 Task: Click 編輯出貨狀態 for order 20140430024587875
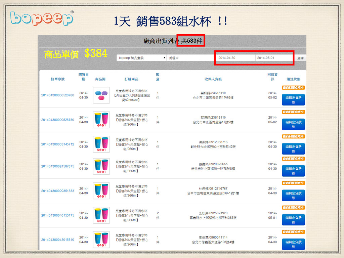tap(293, 171)
